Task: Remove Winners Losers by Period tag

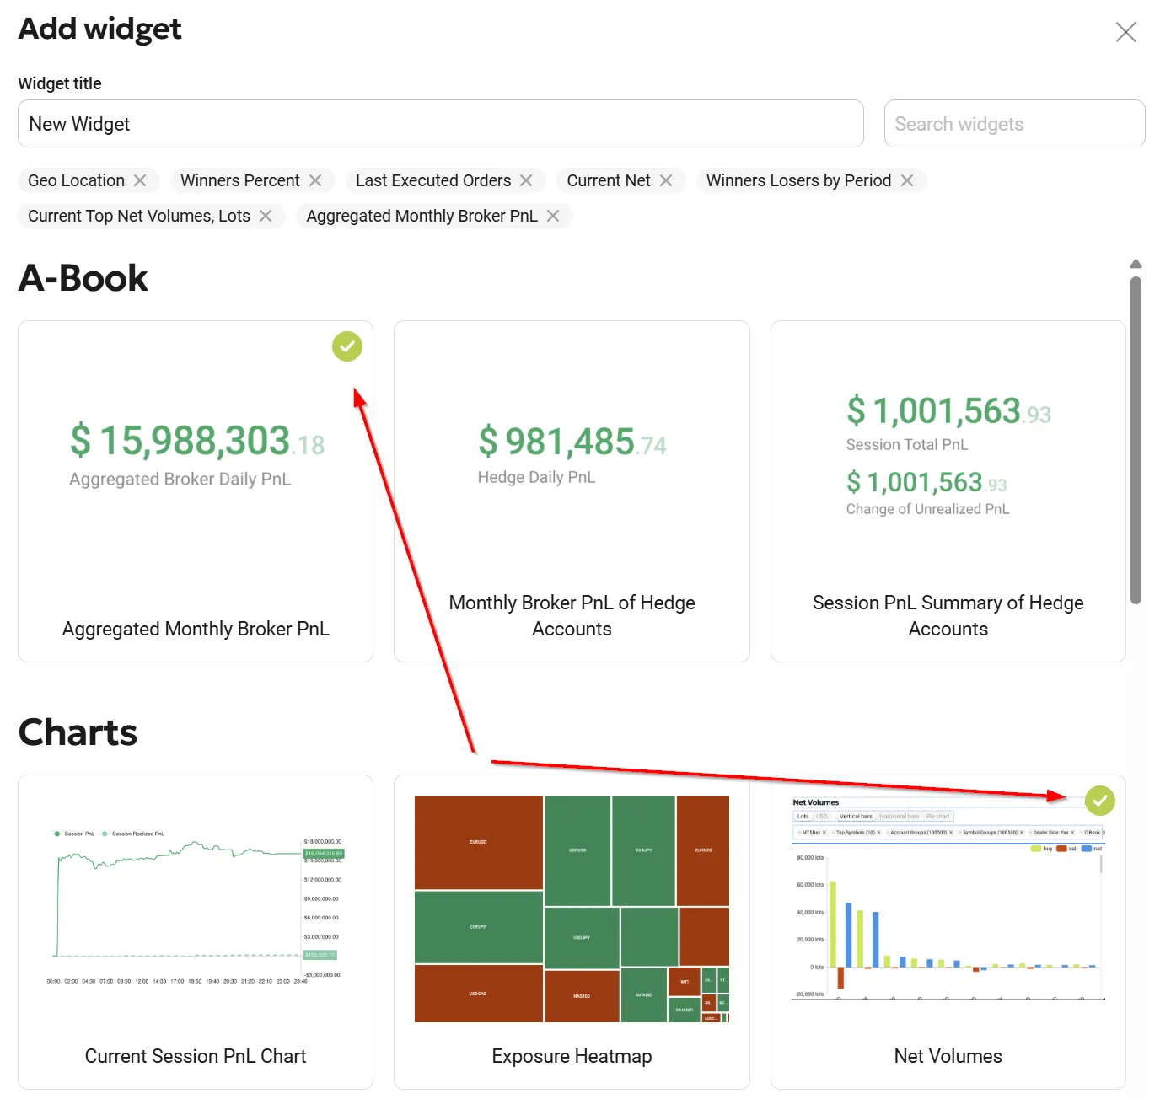Action: 907,180
